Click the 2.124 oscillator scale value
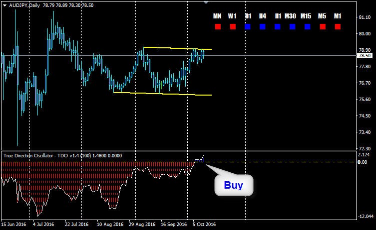Viewport: 376px width, 230px height. [x=364, y=155]
